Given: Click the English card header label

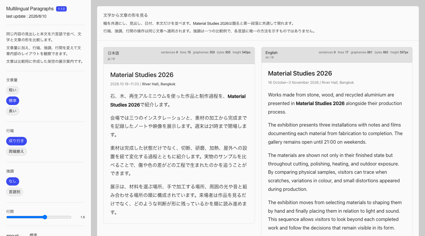Looking at the screenshot, I should (x=272, y=53).
